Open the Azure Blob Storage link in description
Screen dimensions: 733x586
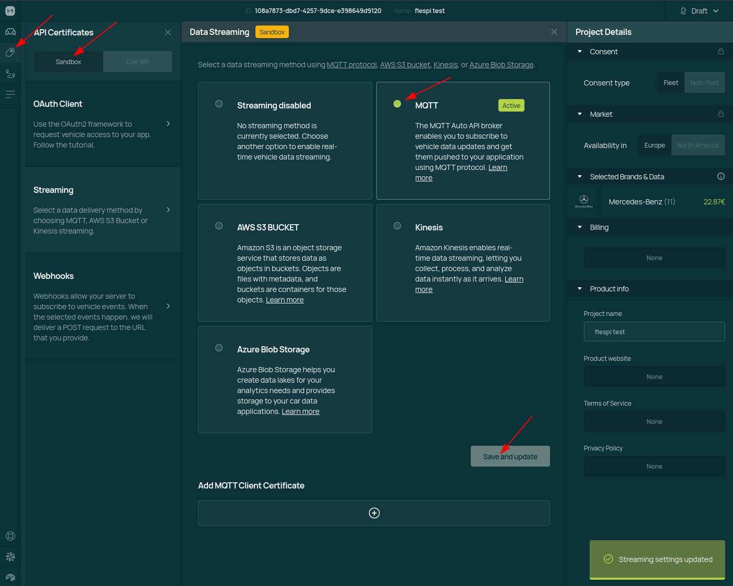coord(502,65)
